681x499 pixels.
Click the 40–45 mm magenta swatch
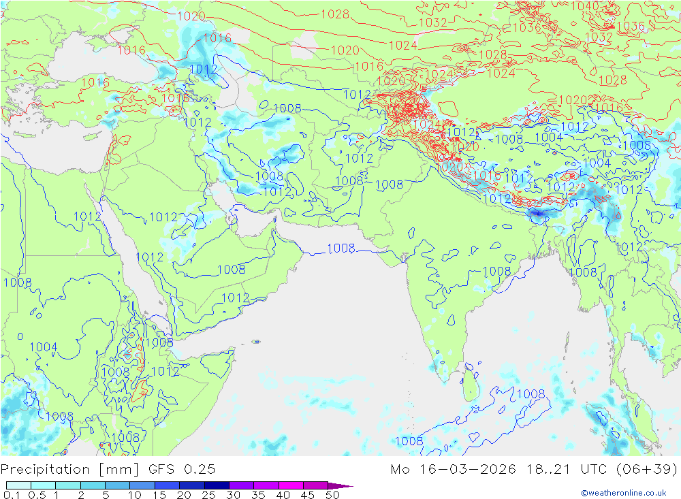291,485
